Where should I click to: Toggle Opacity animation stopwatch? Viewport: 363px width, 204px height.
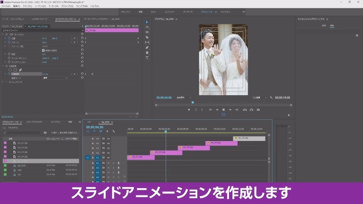[10, 74]
